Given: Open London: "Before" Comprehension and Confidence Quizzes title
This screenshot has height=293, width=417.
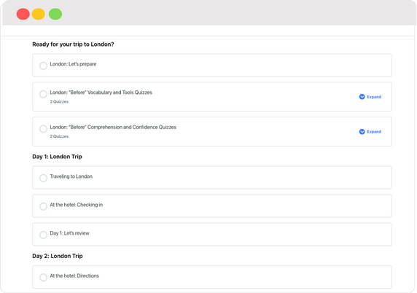Looking at the screenshot, I should [x=113, y=127].
